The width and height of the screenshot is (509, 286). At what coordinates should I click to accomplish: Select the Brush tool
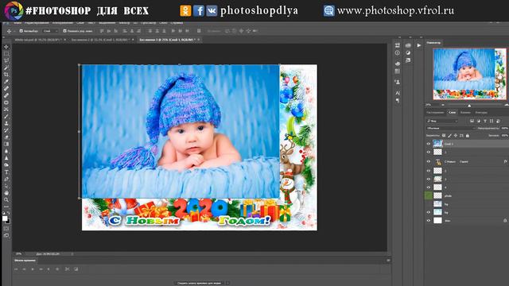tap(6, 117)
